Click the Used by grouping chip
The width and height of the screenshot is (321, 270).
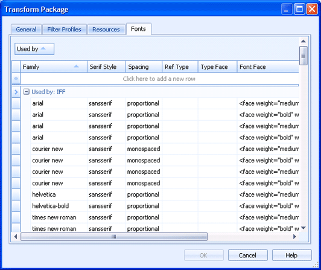tap(34, 49)
